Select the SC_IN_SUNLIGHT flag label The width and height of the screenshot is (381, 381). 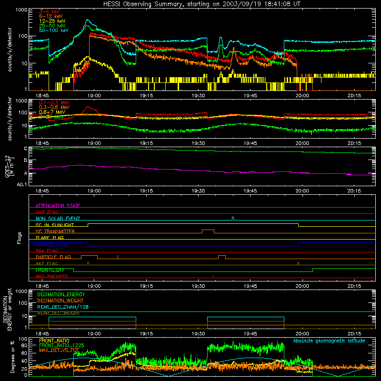(x=55, y=225)
